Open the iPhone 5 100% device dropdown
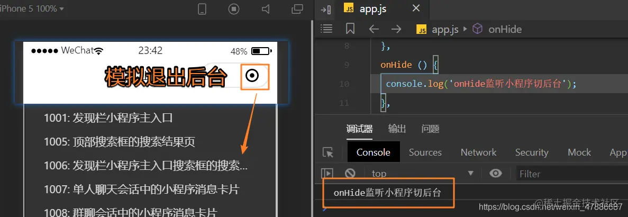Viewport: 628px width, 217px height. pos(32,8)
